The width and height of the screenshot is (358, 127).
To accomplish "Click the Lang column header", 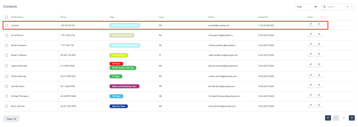I will click(x=161, y=17).
